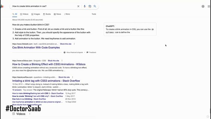Click the Feedback icon under featured snippet
The width and height of the screenshot is (211, 119).
(87, 52)
